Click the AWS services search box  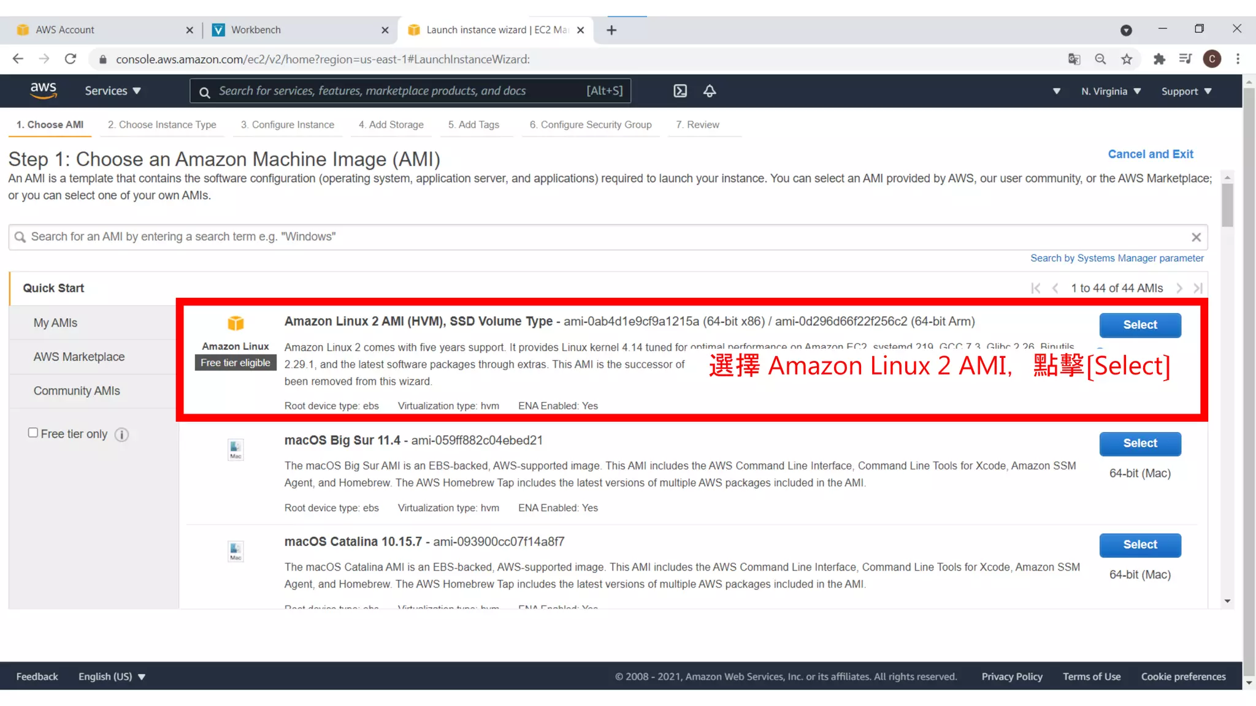pyautogui.click(x=410, y=91)
